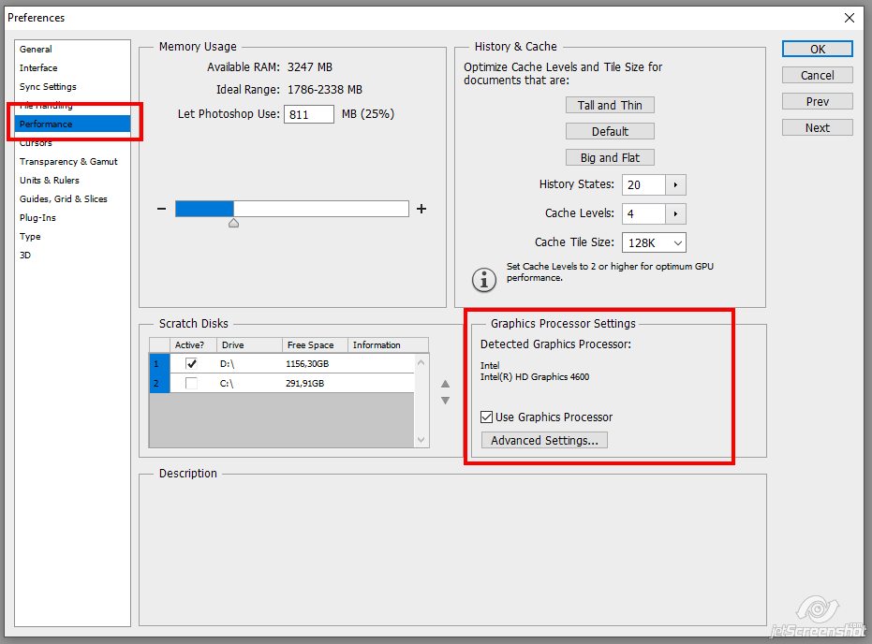
Task: Click the Tall and Thin button
Action: [610, 105]
